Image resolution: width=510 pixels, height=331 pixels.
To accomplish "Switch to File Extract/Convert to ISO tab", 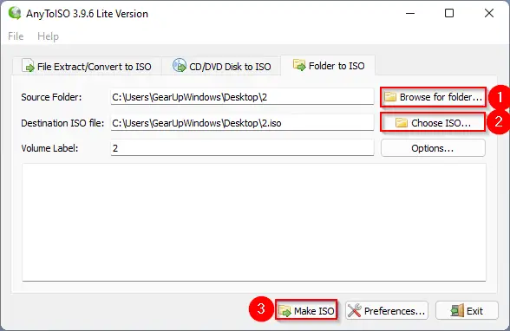I will [x=87, y=66].
